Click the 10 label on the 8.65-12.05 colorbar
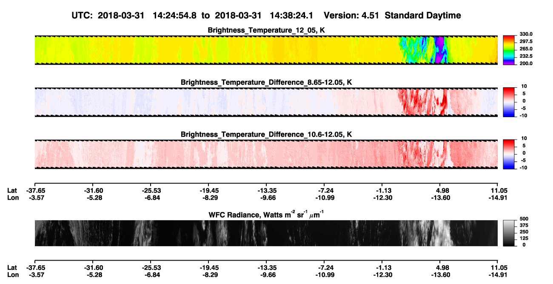 pos(524,86)
